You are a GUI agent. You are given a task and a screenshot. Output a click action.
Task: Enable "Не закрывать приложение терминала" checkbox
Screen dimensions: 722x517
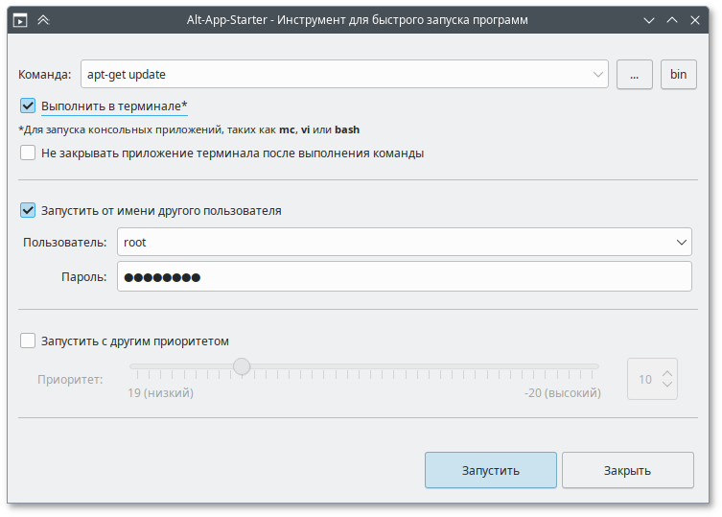pyautogui.click(x=28, y=153)
